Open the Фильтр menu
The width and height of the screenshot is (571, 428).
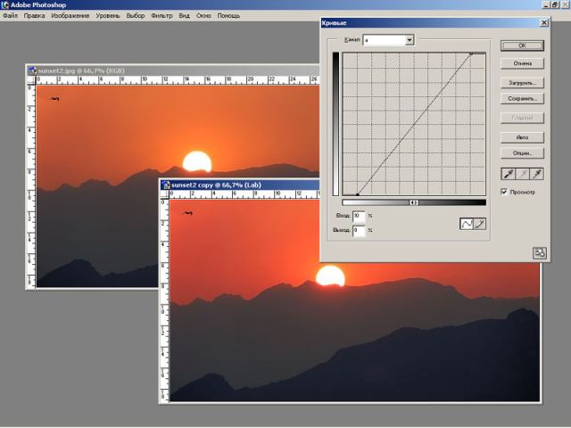tap(161, 16)
